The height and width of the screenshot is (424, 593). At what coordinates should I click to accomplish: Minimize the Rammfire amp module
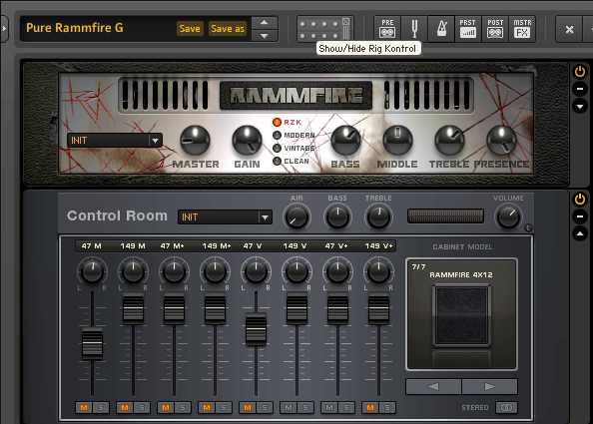point(580,89)
